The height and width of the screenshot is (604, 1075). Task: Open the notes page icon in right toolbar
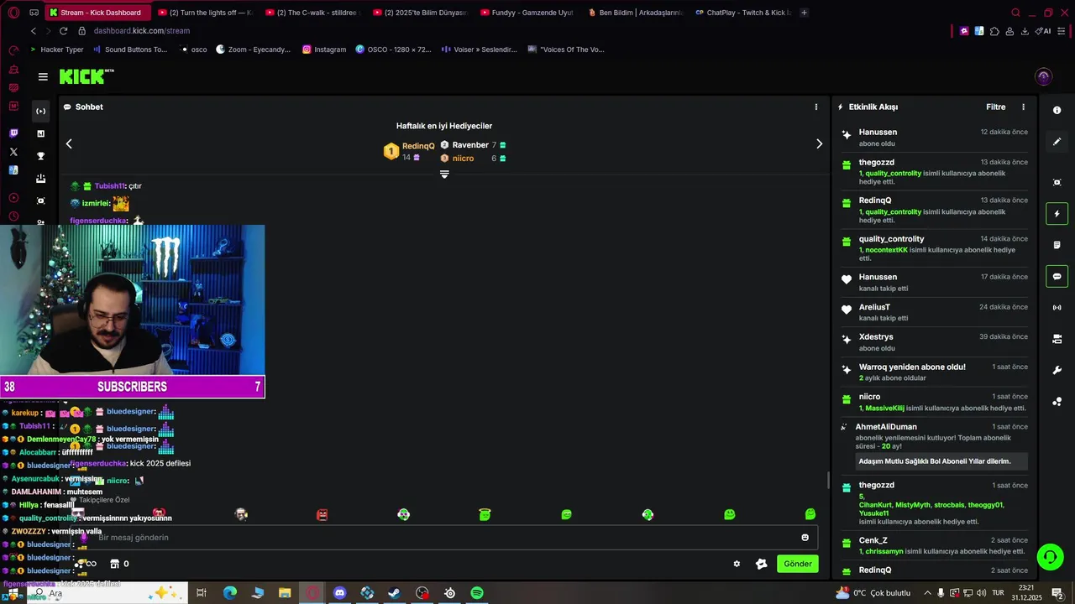point(1057,245)
